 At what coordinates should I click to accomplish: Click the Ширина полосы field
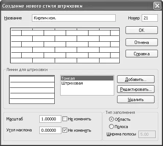(x=147, y=134)
